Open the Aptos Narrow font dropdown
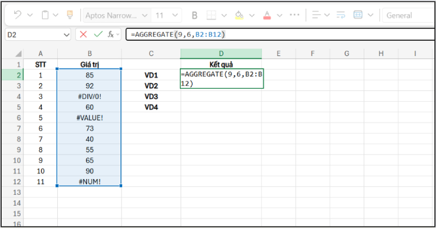 click(116, 15)
